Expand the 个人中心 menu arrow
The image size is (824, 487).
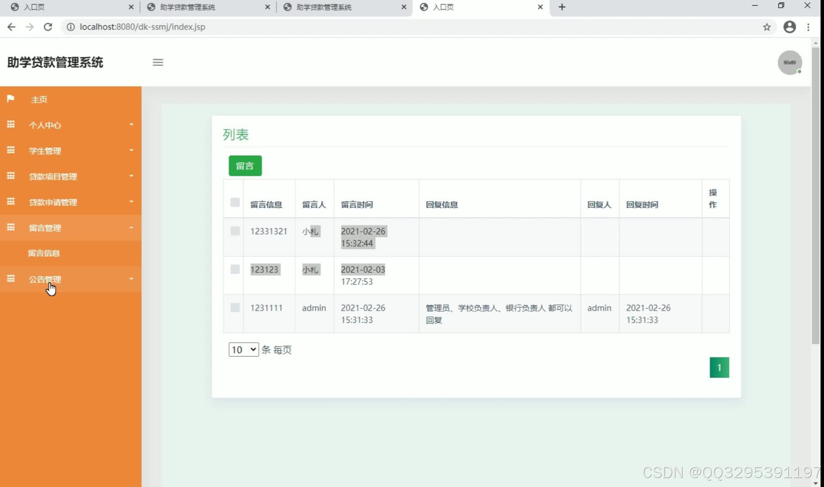(131, 124)
